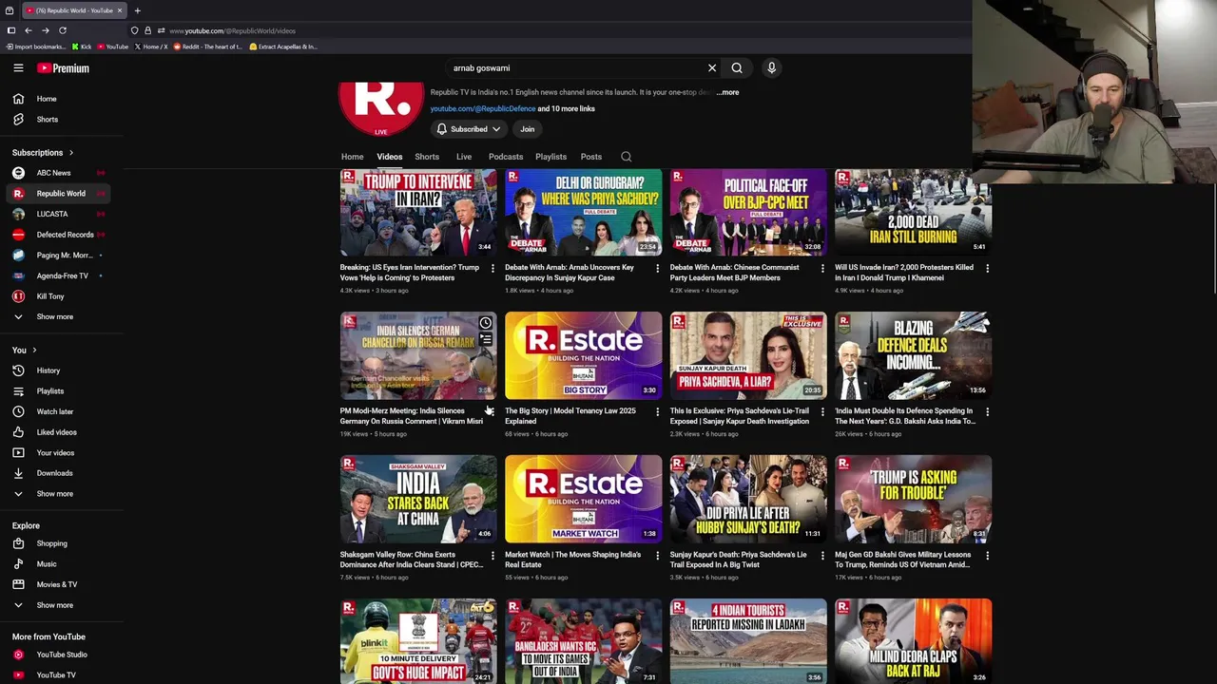This screenshot has height=684, width=1217.
Task: Open options for 'Will US Invade Iran' video
Action: tap(987, 269)
